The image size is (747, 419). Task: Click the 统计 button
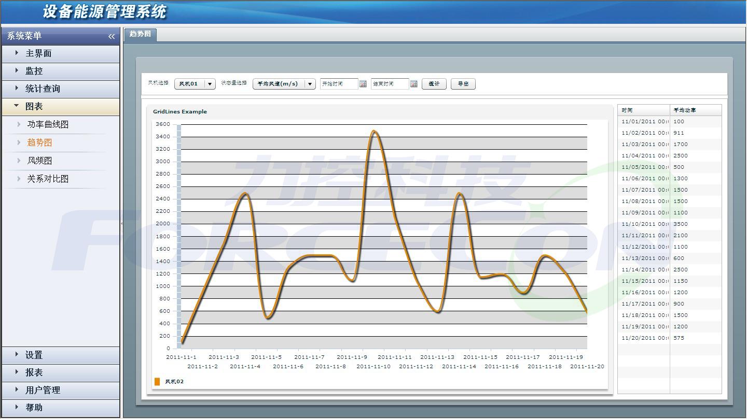point(434,84)
